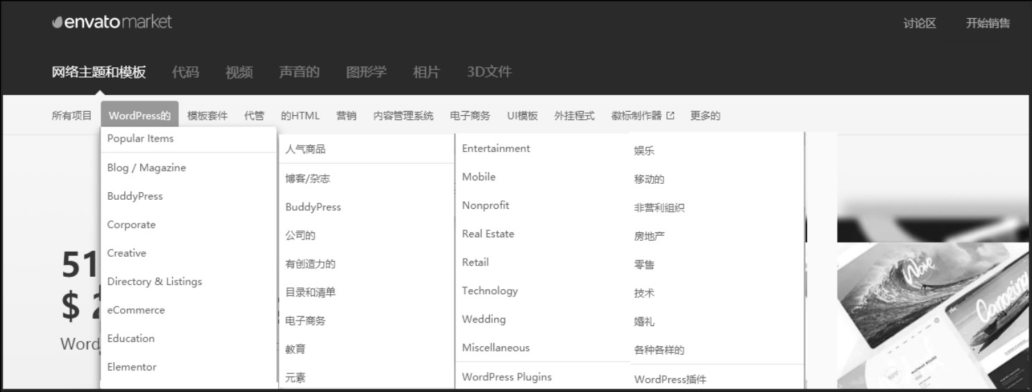Open the 的HTML menu
The image size is (1032, 392).
pyautogui.click(x=301, y=116)
